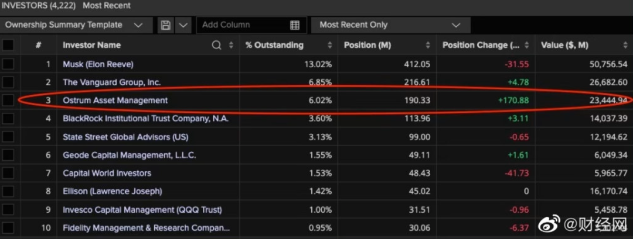Click the 3.13% outstanding cell

coord(320,137)
